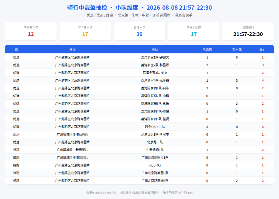The image size is (279, 199).
Task: Click the 未佩戴 column header
Action: tap(207, 49)
